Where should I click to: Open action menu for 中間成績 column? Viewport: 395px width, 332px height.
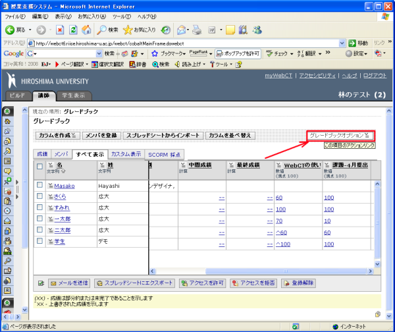pos(183,165)
